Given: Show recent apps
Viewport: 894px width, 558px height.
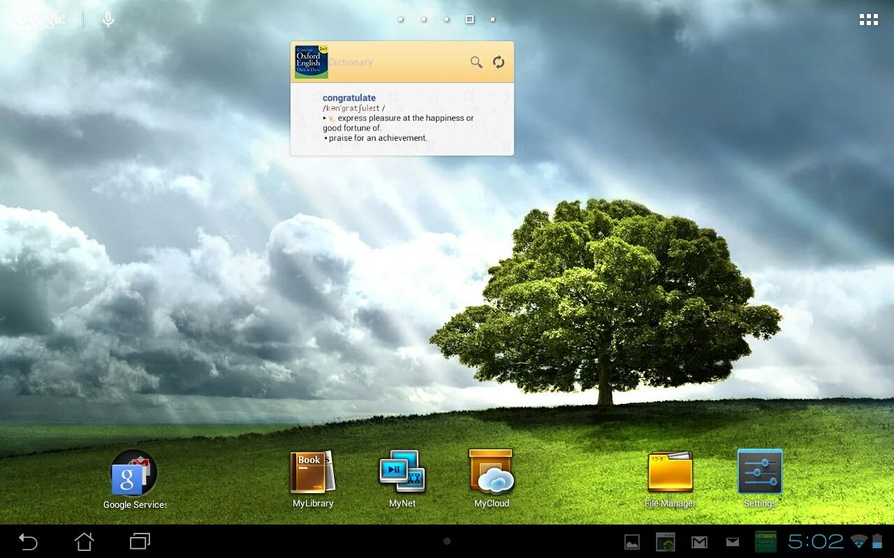Looking at the screenshot, I should 140,541.
